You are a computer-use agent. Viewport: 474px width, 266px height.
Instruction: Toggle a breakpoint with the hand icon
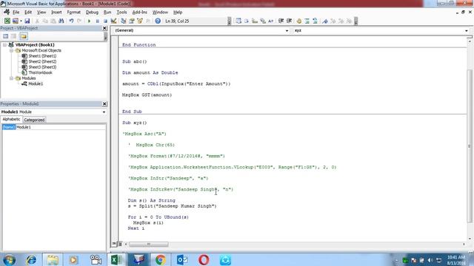(299, 21)
